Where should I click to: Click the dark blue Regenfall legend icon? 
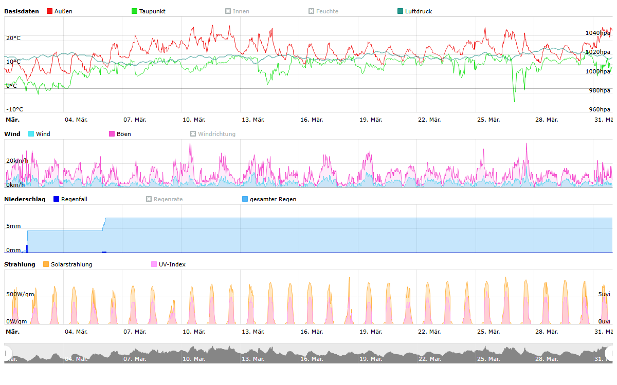(x=57, y=199)
